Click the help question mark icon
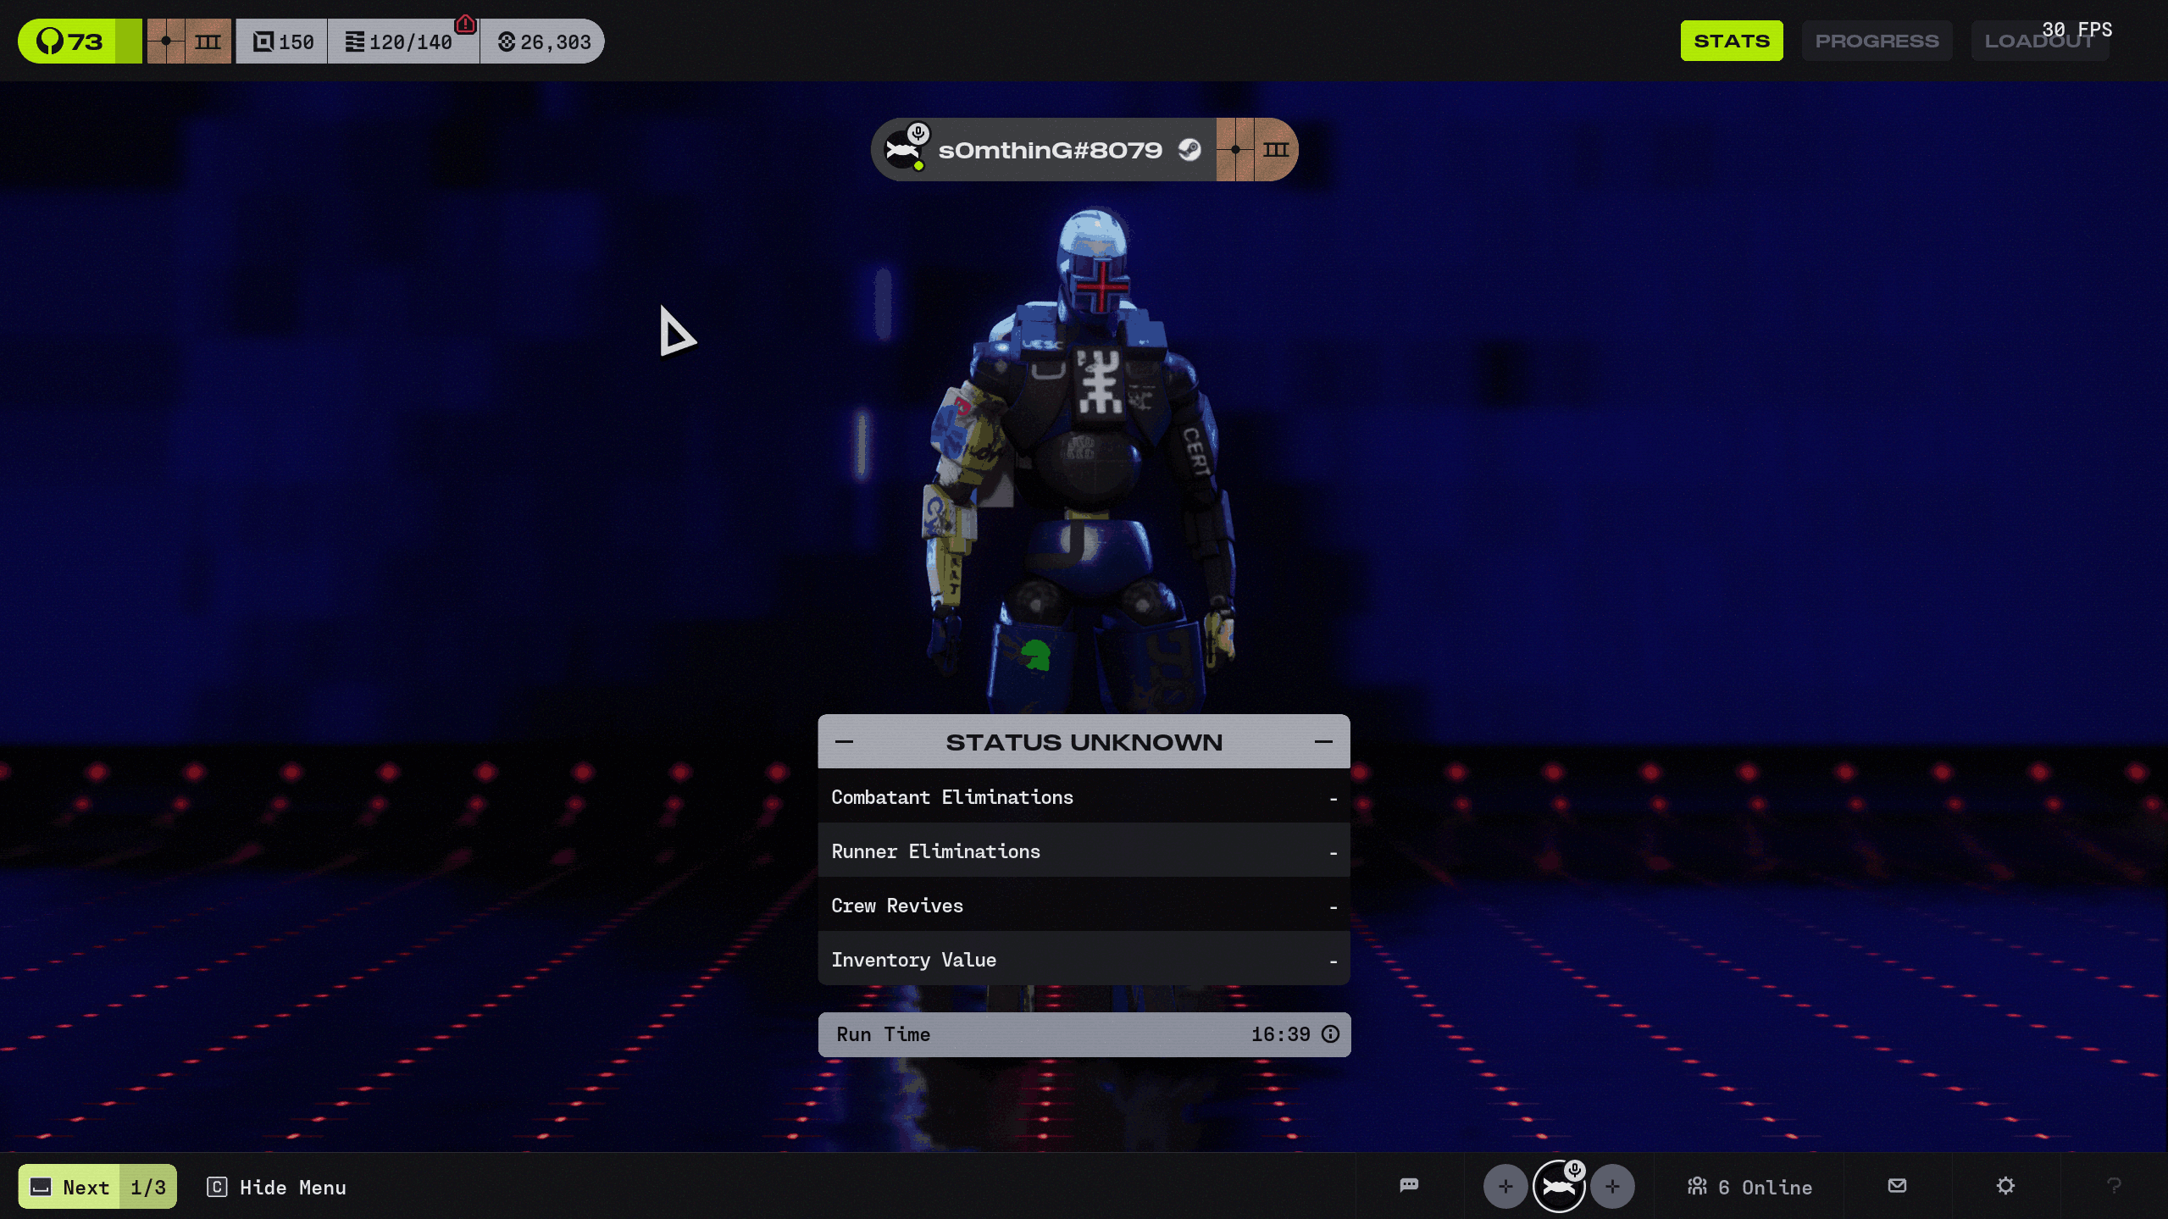The width and height of the screenshot is (2168, 1219). point(2114,1186)
